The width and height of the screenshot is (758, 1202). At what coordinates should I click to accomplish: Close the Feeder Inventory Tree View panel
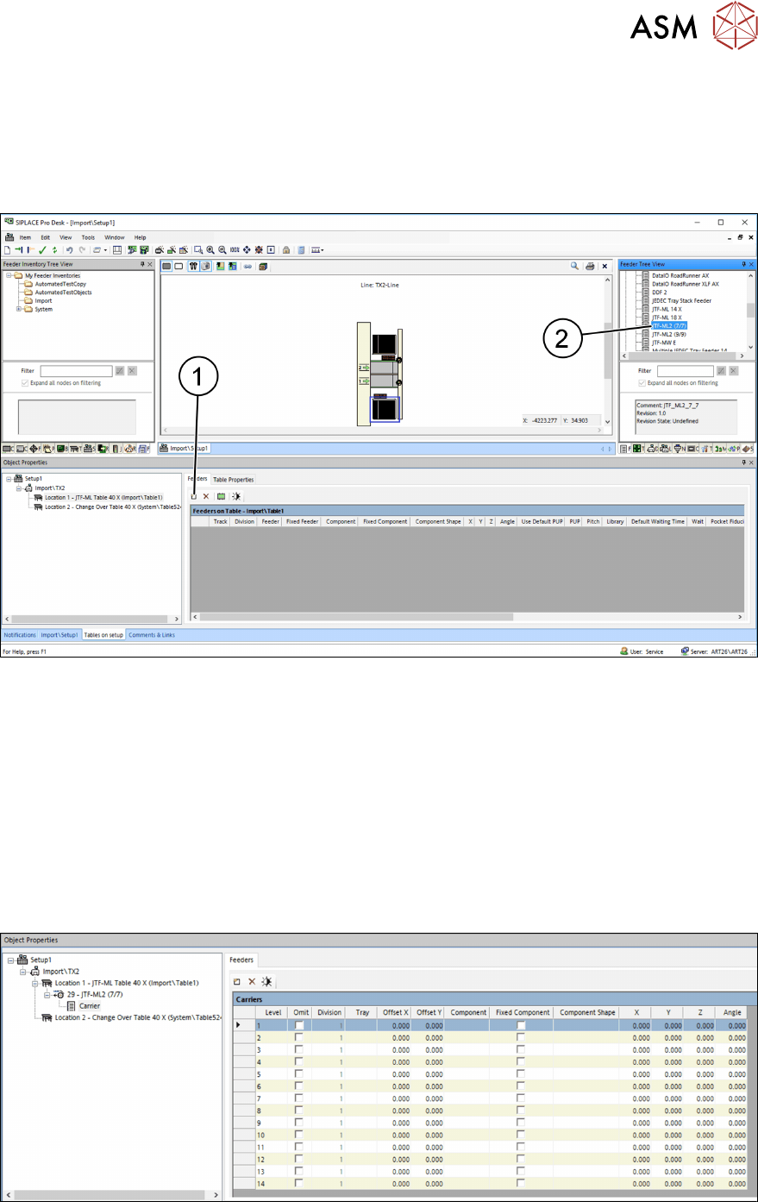coord(150,264)
